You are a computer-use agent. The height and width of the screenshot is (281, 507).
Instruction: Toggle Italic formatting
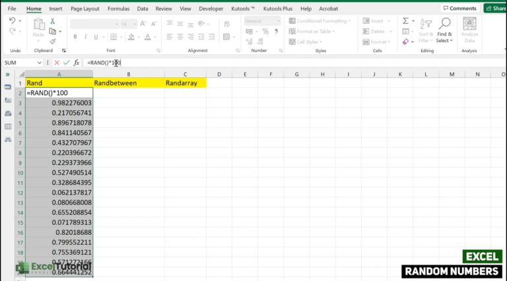pyautogui.click(x=85, y=36)
